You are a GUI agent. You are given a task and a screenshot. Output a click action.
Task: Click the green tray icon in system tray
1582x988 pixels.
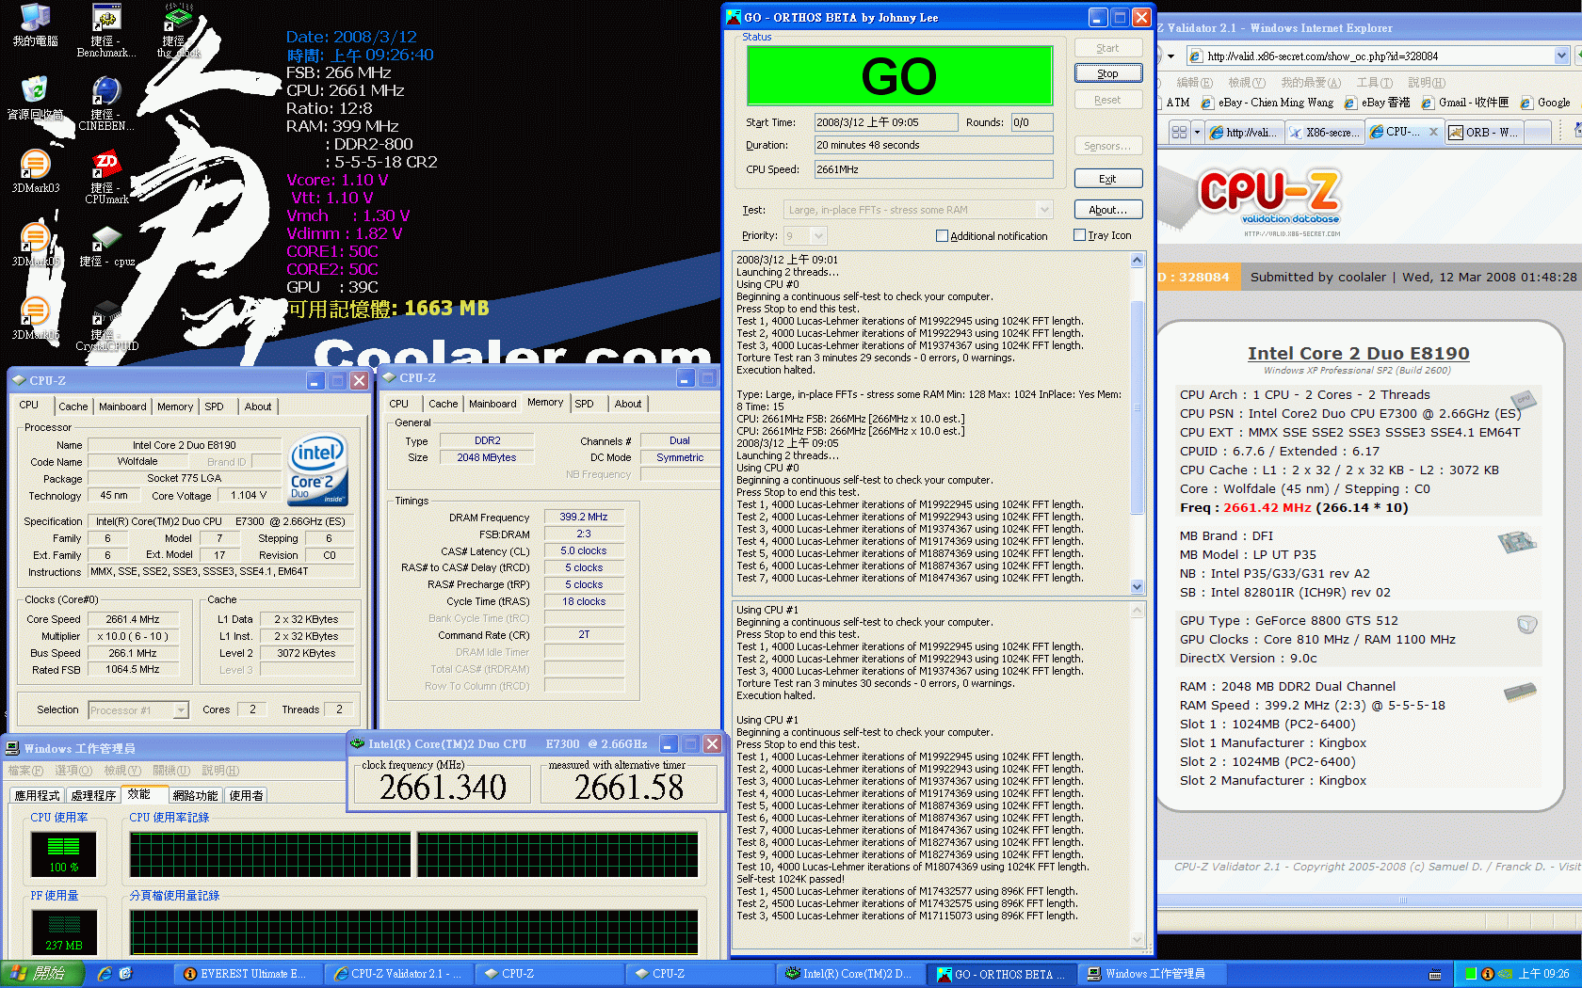click(1470, 974)
